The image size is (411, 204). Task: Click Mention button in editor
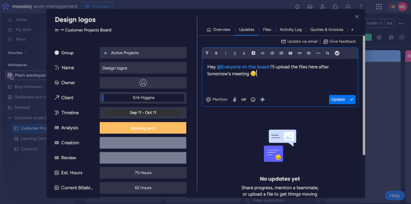[x=217, y=99]
